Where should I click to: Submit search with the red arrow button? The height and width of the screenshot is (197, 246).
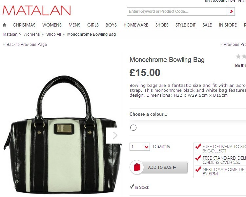pyautogui.click(x=231, y=11)
